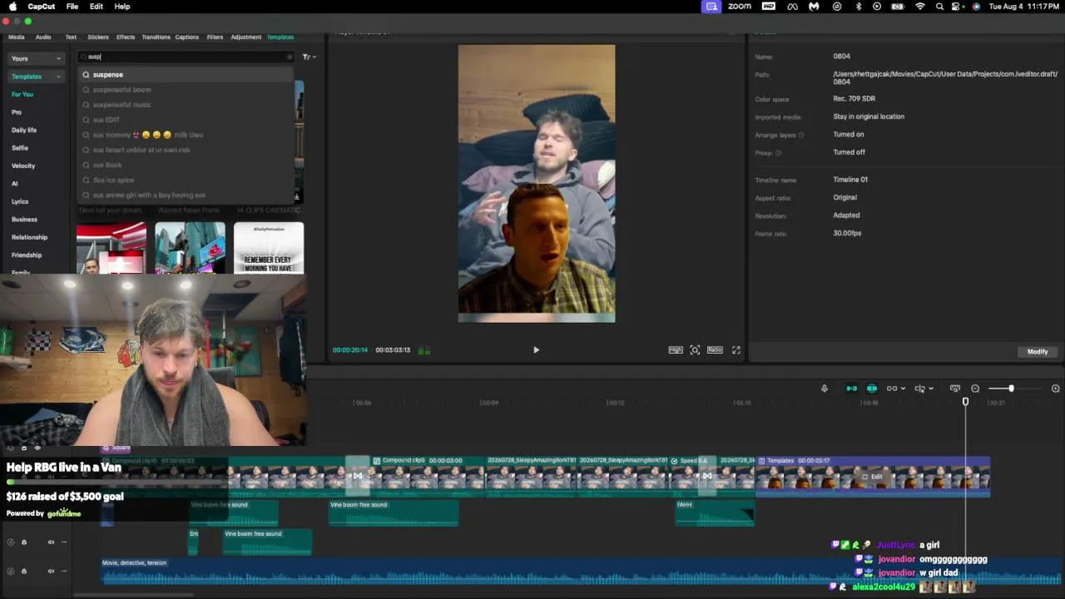Open the REMEMBER EVERY MORNING template thumbnail

(269, 248)
